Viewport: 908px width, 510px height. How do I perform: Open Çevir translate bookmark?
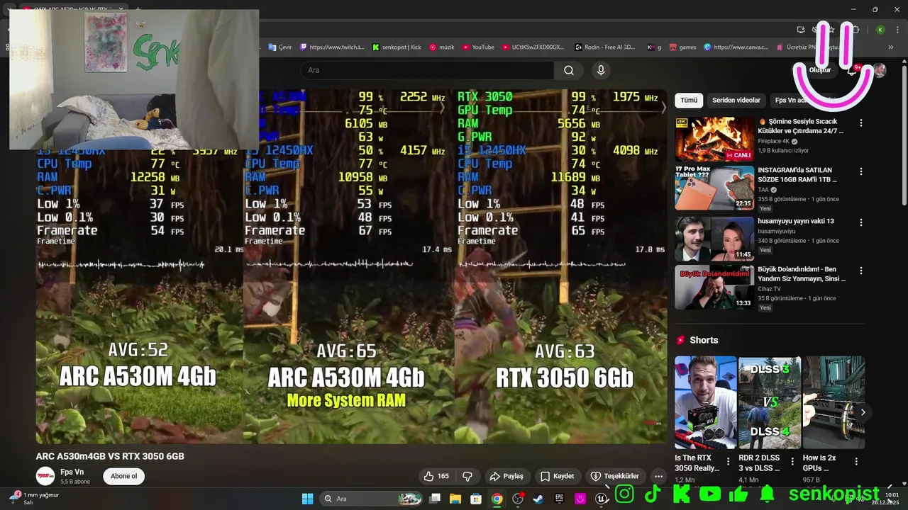280,47
